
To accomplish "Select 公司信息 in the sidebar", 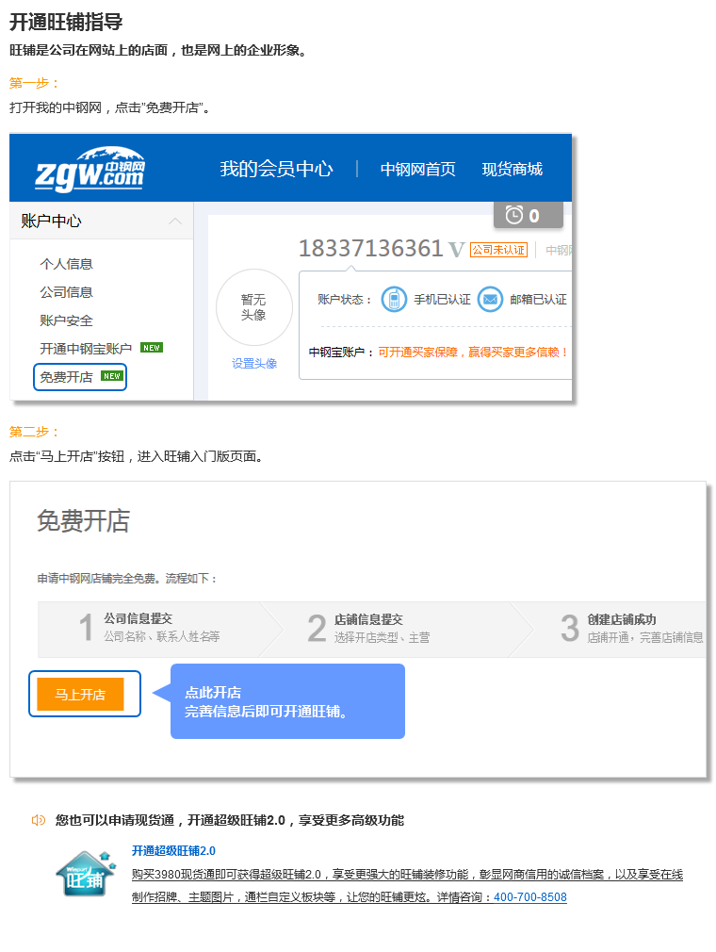I will pyautogui.click(x=66, y=292).
